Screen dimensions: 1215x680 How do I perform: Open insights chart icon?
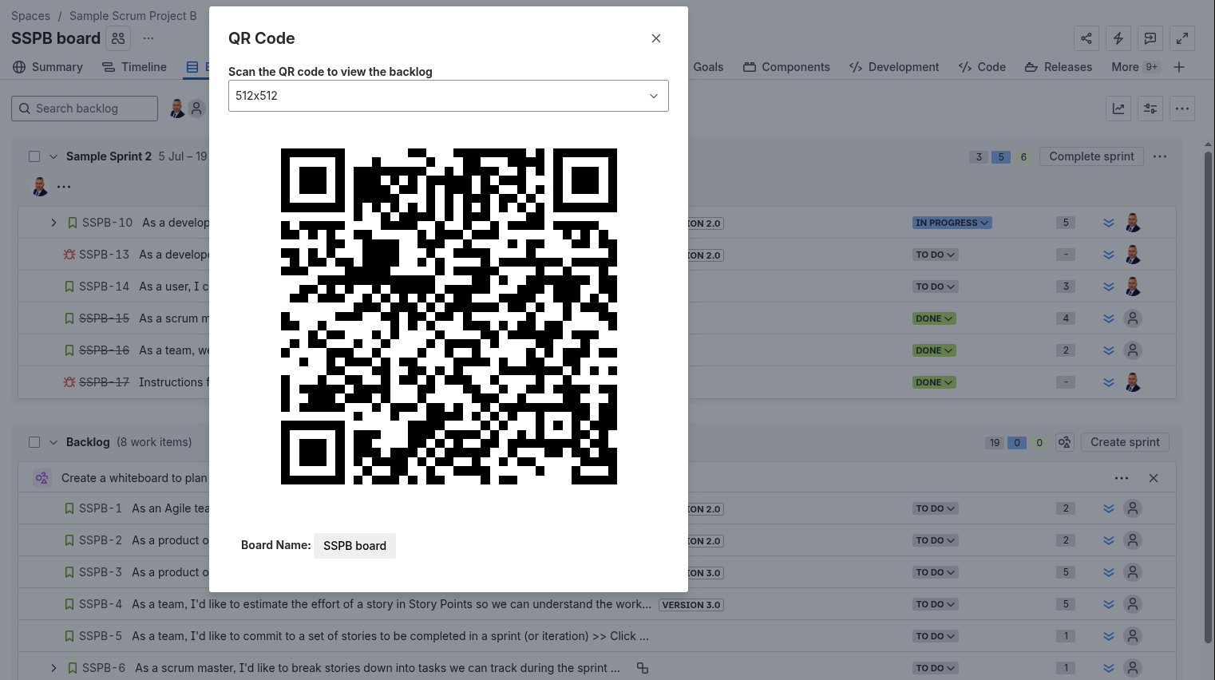point(1118,109)
